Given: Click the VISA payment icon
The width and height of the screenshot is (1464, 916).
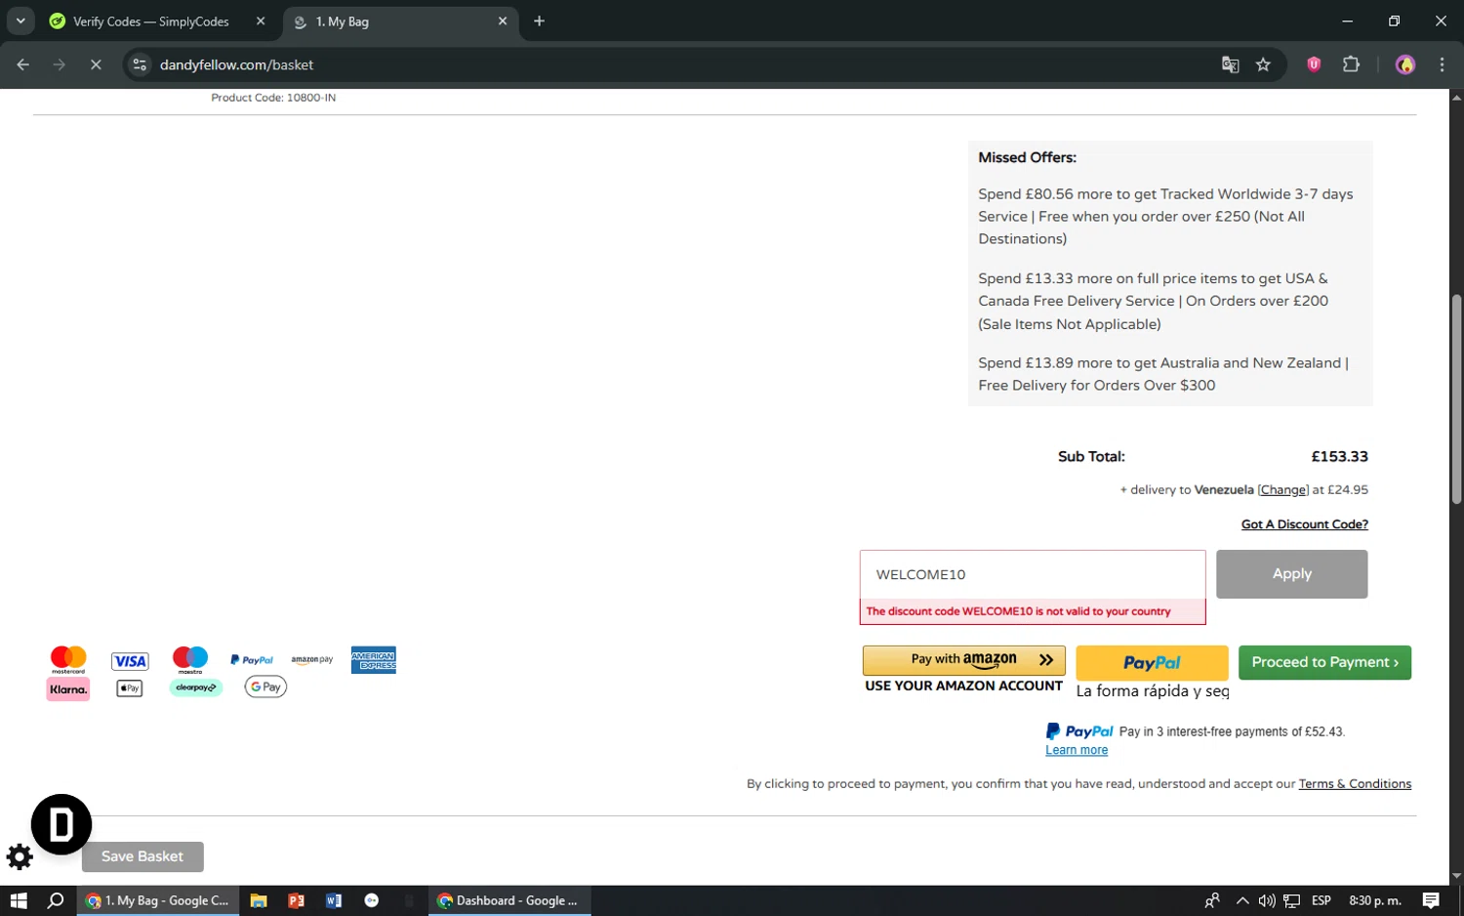Looking at the screenshot, I should coord(130,661).
